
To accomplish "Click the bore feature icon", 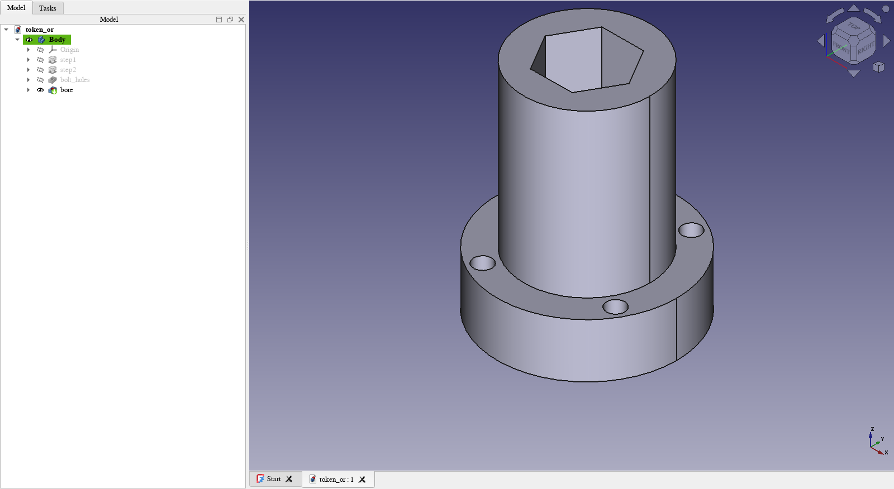I will click(x=53, y=90).
